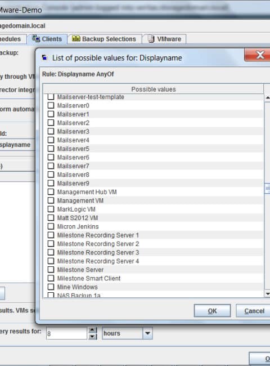
Task: Click the Milestone Smart Client text
Action: (x=89, y=278)
